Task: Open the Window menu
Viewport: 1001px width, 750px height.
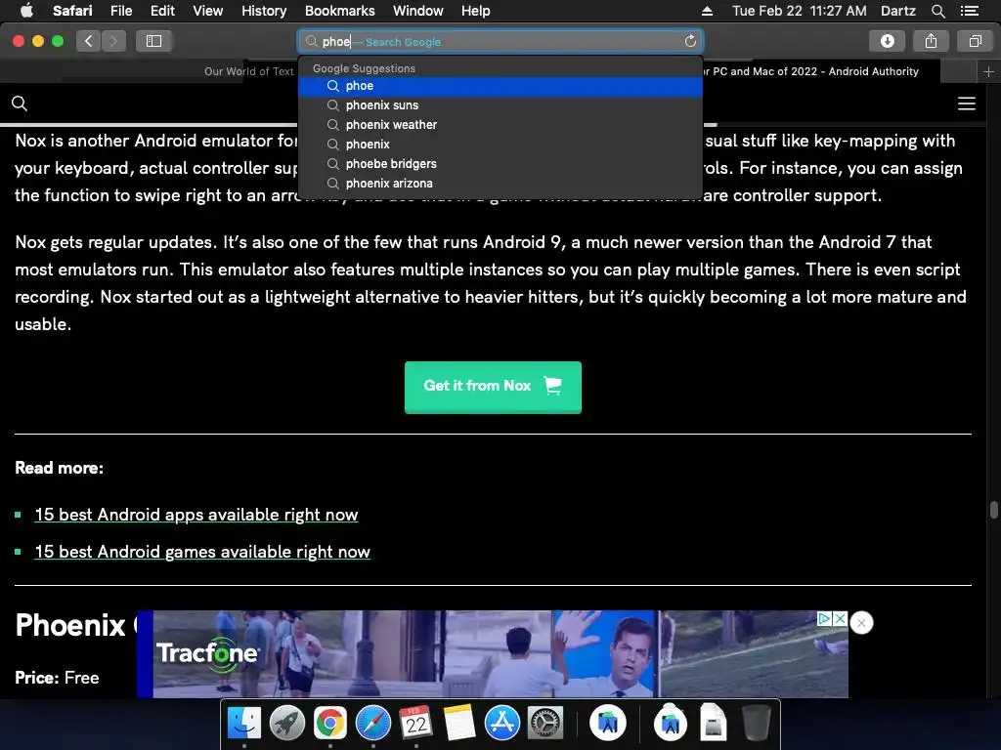Action: click(x=418, y=11)
